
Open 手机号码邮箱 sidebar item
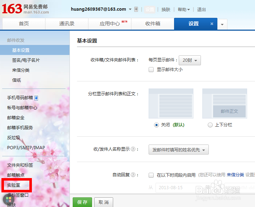tap(20, 98)
